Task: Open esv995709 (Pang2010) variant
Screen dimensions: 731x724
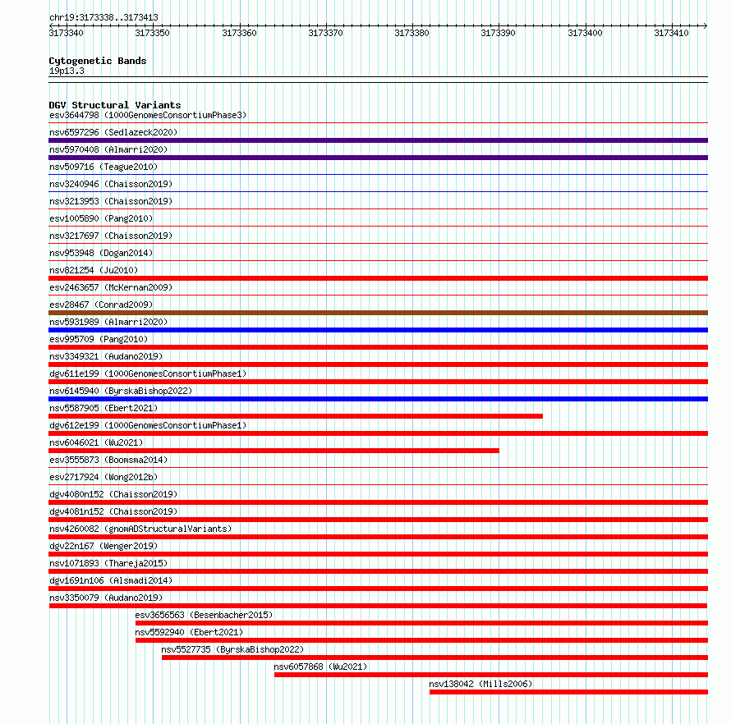Action: pos(99,339)
